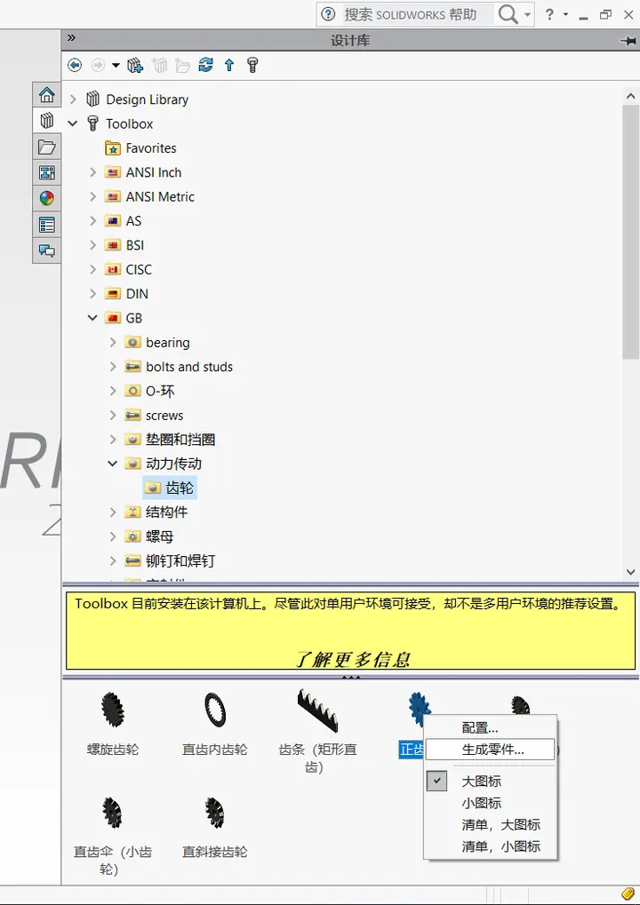Click the help search magnifier icon

coord(508,14)
